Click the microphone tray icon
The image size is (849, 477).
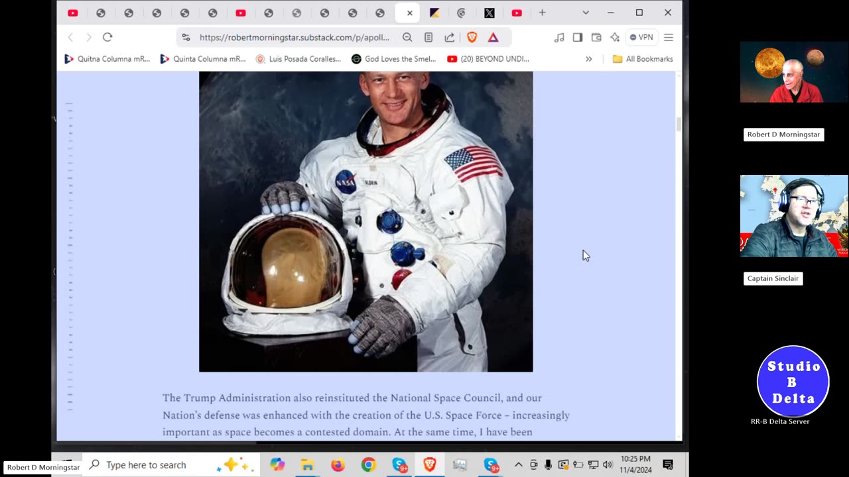click(548, 465)
